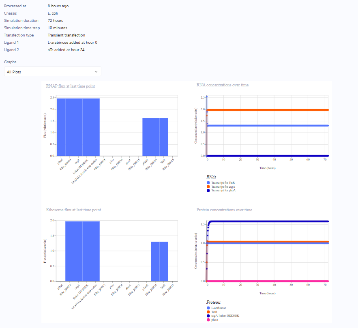Click the TetR bar in Ribosome flux chart
Image resolution: width=358 pixels, height=328 pixels.
(164, 262)
